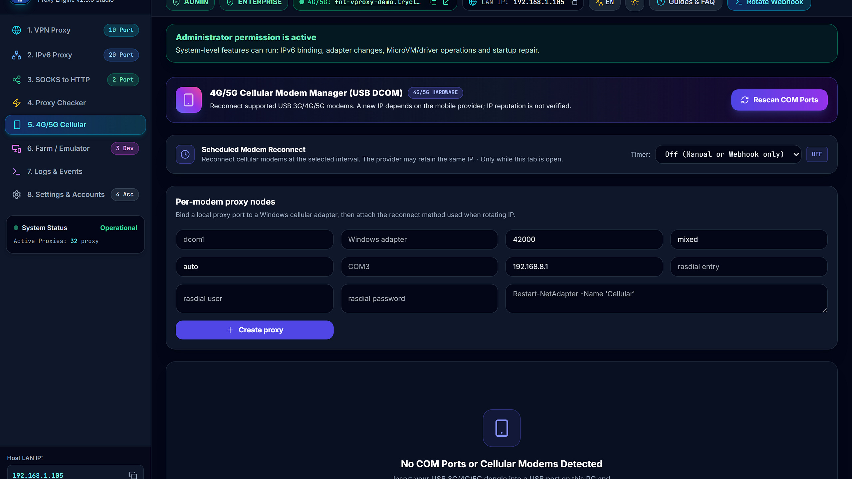Screen dimensions: 852x479
Task: Click the Settings & Accounts gear icon
Action: (x=16, y=195)
